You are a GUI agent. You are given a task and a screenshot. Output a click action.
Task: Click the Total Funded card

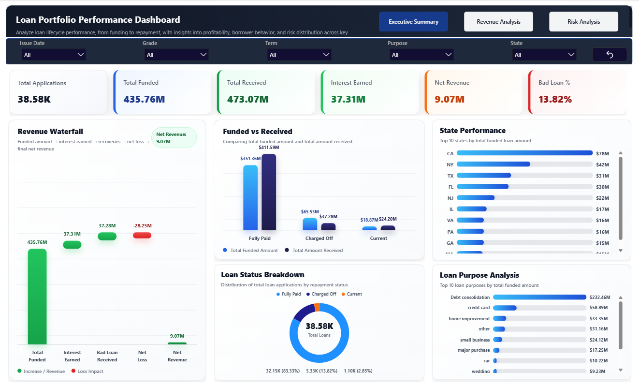click(x=162, y=92)
